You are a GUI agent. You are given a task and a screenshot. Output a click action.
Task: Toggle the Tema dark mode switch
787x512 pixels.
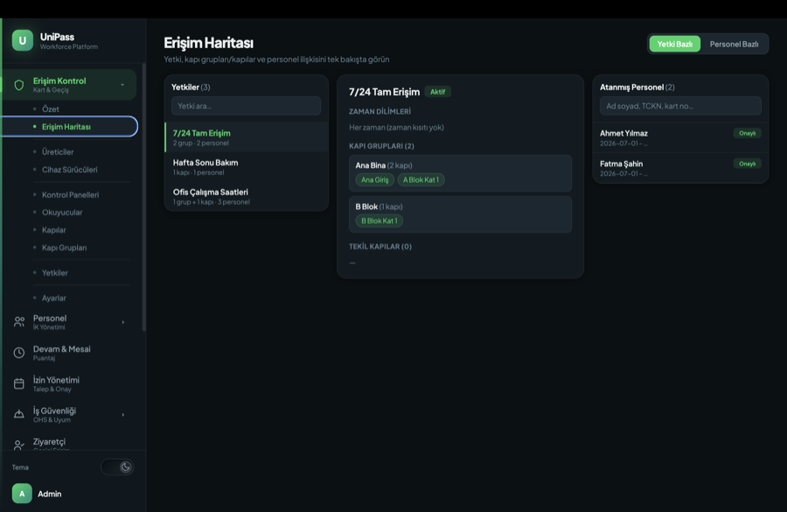point(117,466)
